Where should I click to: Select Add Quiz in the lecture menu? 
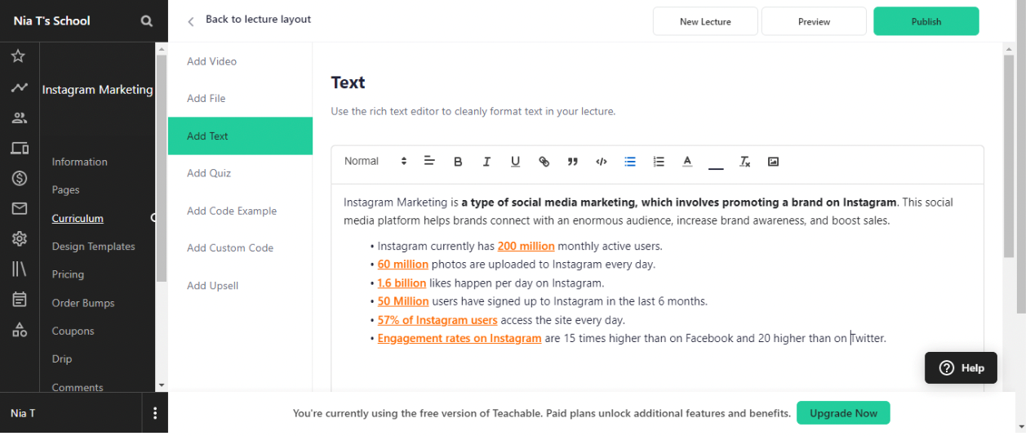tap(209, 173)
